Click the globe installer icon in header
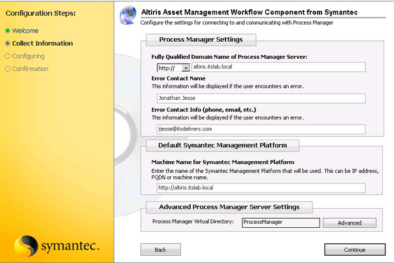Screen dimensions: 394x263 click(128, 15)
